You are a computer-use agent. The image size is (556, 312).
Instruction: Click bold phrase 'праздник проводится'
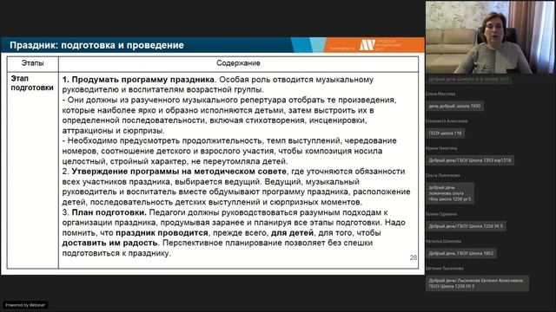(162, 233)
